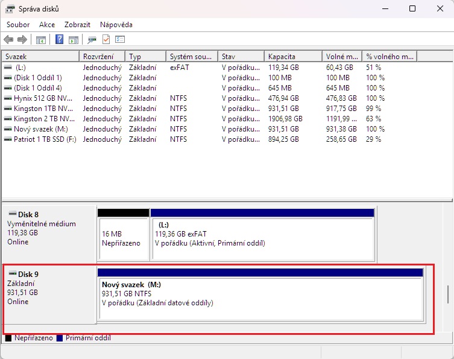
Task: Click the 29 % free percentage cell
Action: point(373,139)
